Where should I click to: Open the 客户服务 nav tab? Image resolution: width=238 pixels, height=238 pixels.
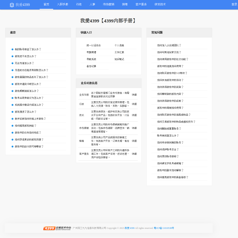click(141, 4)
